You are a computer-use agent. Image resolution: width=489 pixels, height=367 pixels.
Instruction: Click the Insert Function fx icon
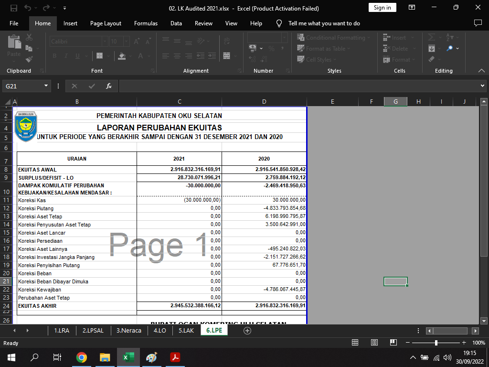[109, 86]
